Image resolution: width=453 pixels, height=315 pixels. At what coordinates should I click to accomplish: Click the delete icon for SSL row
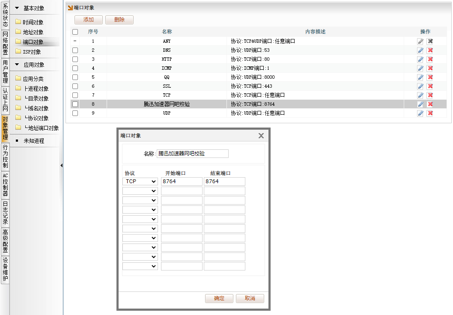click(430, 86)
